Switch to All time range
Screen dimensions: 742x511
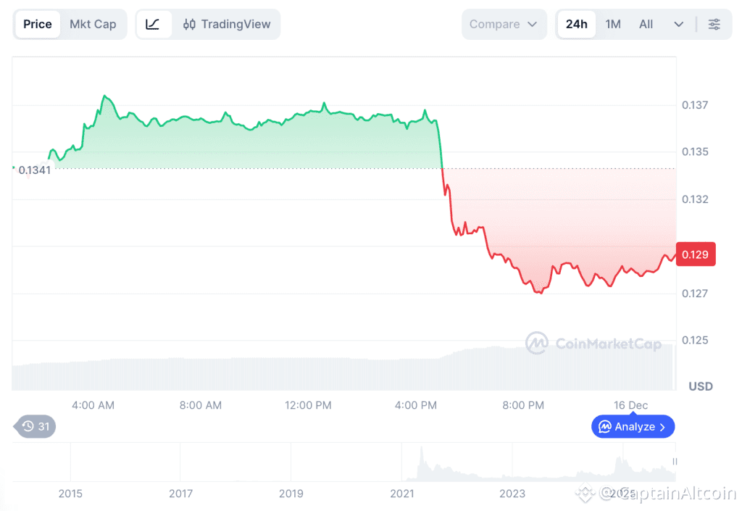click(x=646, y=24)
